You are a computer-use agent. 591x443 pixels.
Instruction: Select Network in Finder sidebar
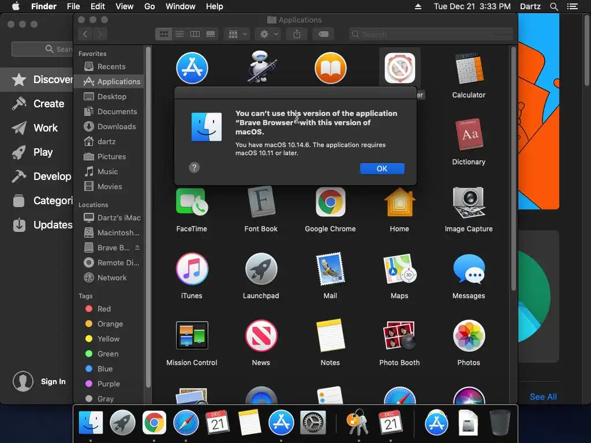[x=109, y=277]
